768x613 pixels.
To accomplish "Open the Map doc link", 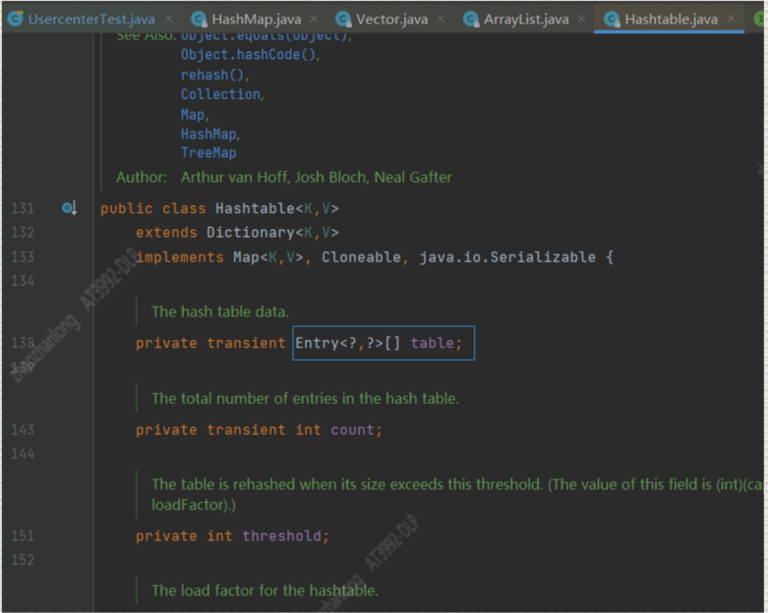I will coord(195,115).
